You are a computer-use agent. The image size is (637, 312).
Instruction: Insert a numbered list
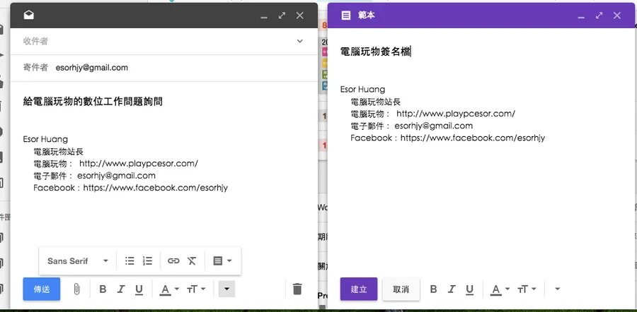coord(147,261)
